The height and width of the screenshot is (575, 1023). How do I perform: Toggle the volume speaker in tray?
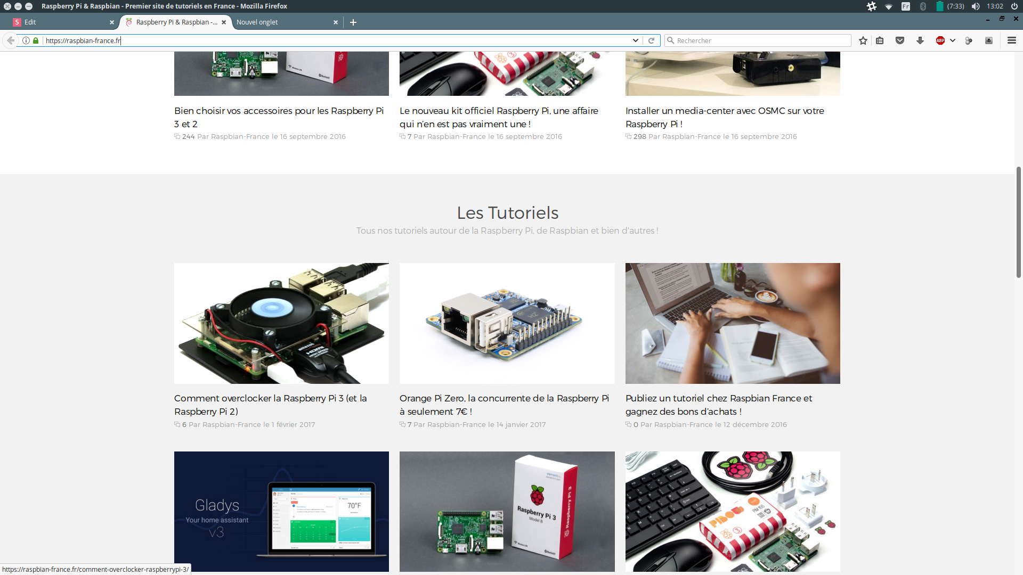pos(975,6)
